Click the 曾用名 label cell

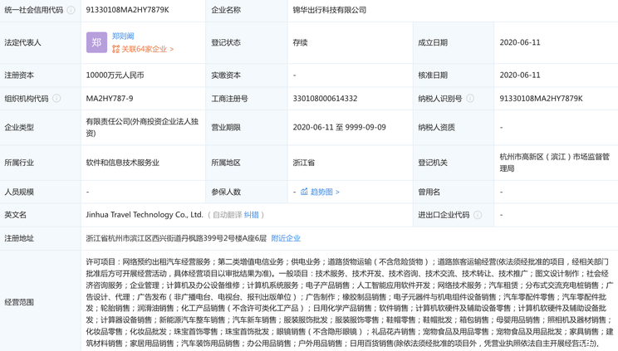click(454, 192)
